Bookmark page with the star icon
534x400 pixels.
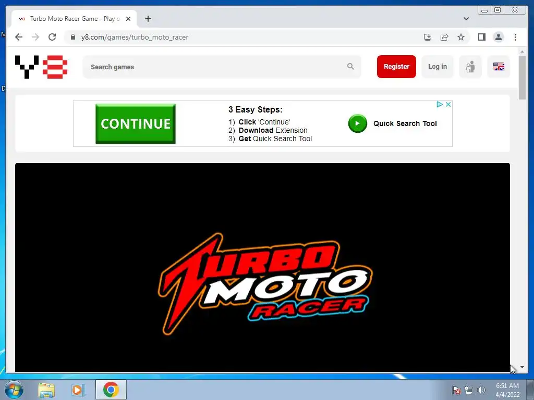pyautogui.click(x=461, y=37)
